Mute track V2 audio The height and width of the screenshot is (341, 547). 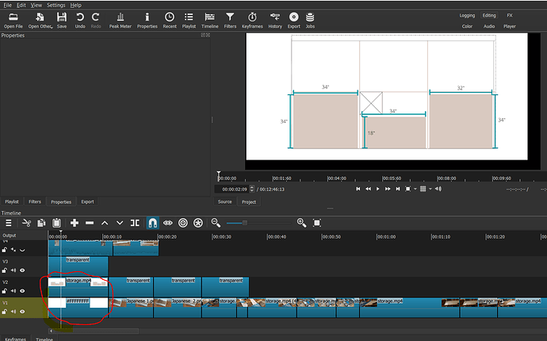point(13,291)
